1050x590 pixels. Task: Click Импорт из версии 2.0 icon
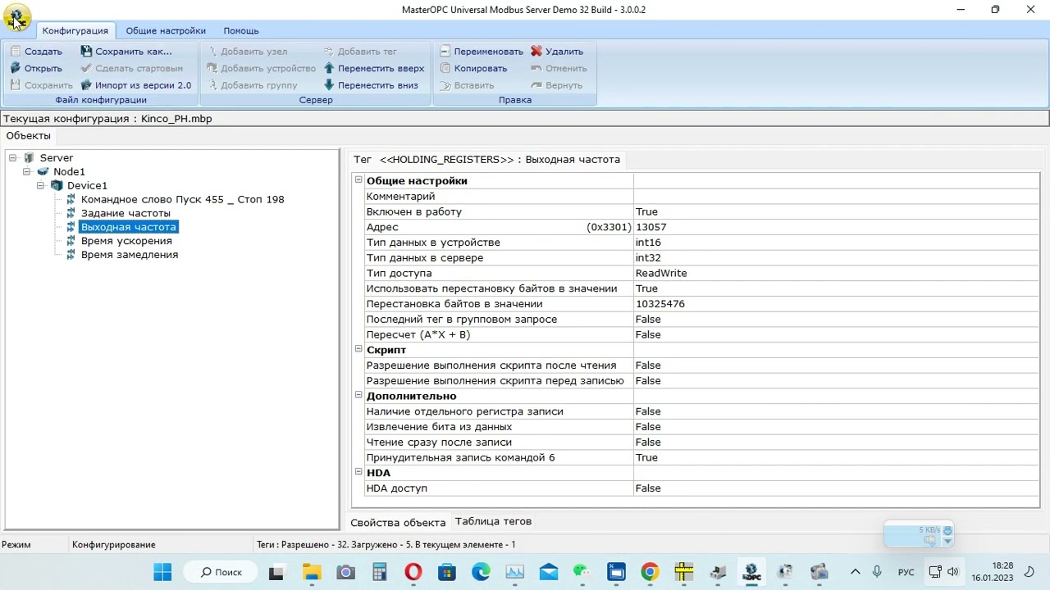click(86, 85)
